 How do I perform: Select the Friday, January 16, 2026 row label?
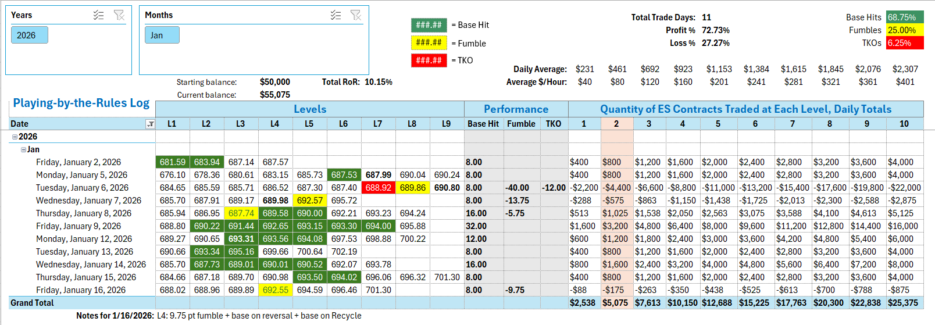point(81,290)
